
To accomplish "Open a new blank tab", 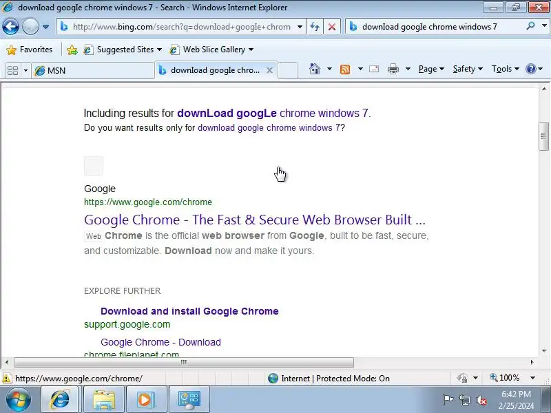I will pyautogui.click(x=288, y=71).
